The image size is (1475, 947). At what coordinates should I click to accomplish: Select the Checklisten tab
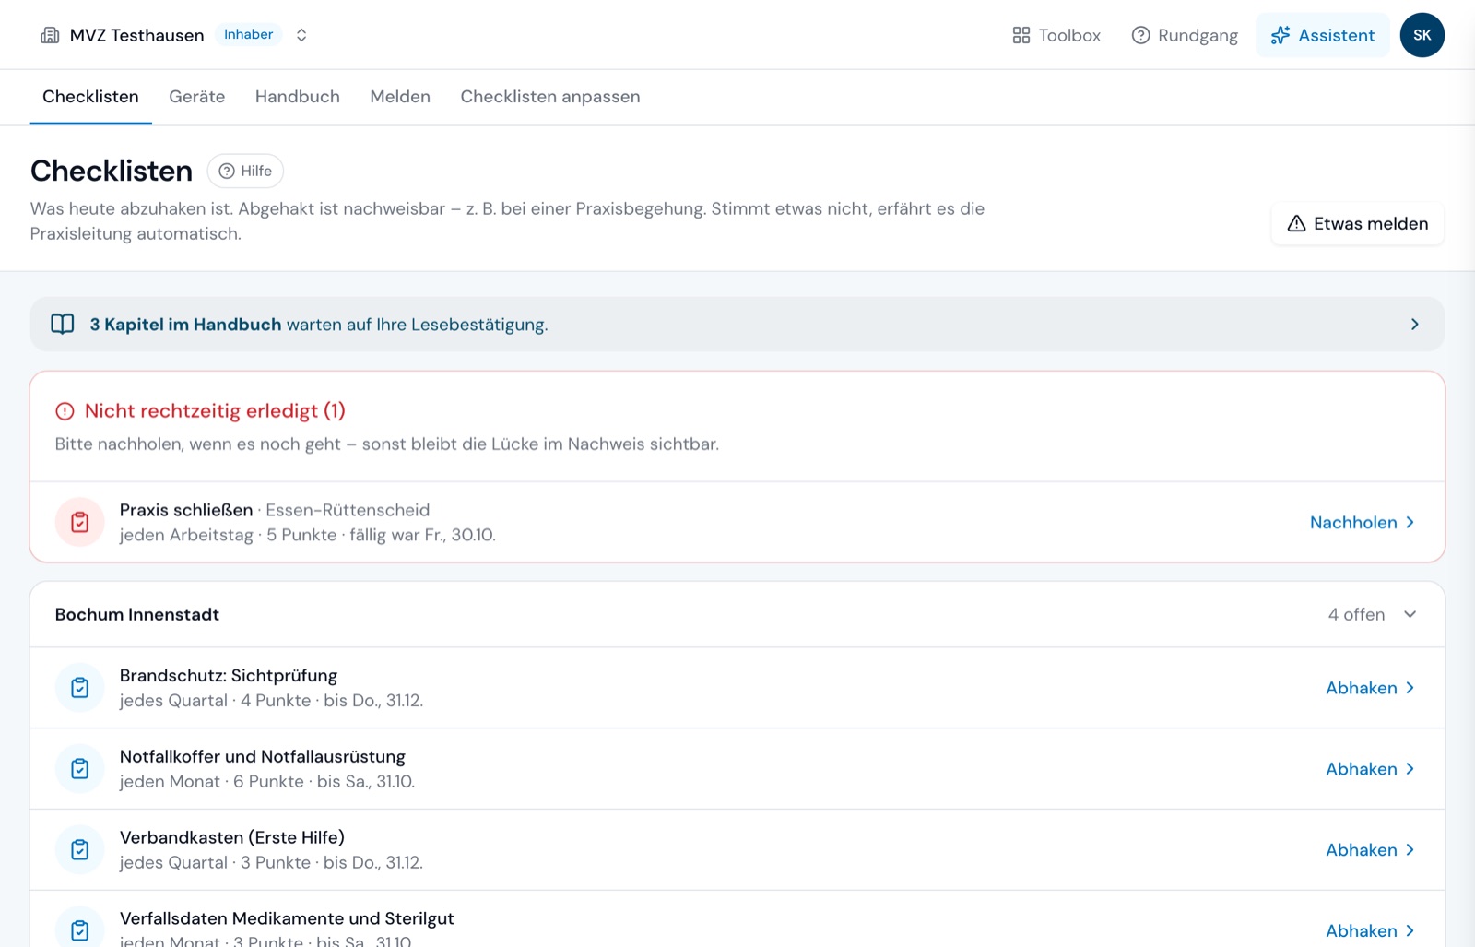click(x=90, y=97)
